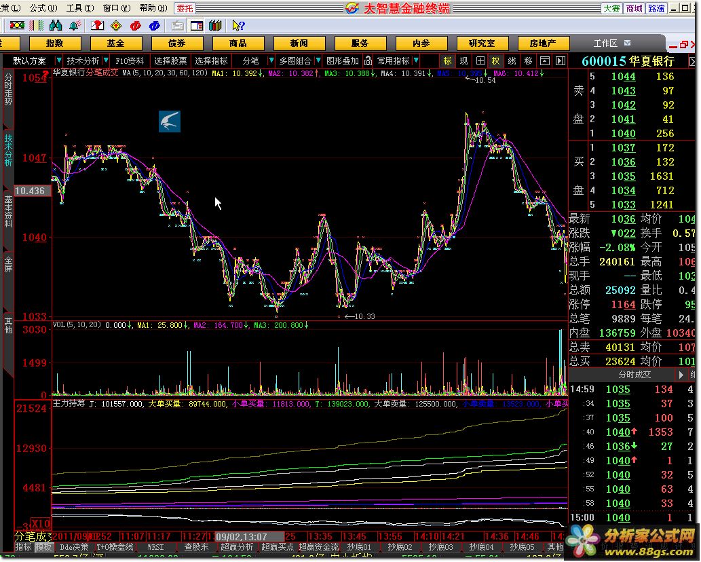Toggle the 现 display button
701x562 pixels.
tap(464, 61)
